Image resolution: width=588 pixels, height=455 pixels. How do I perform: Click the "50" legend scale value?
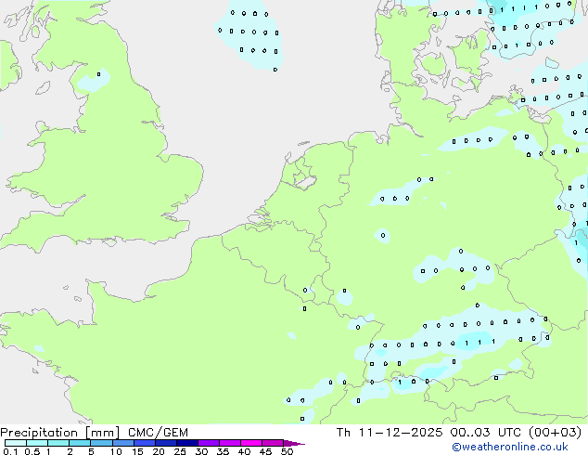tap(287, 451)
